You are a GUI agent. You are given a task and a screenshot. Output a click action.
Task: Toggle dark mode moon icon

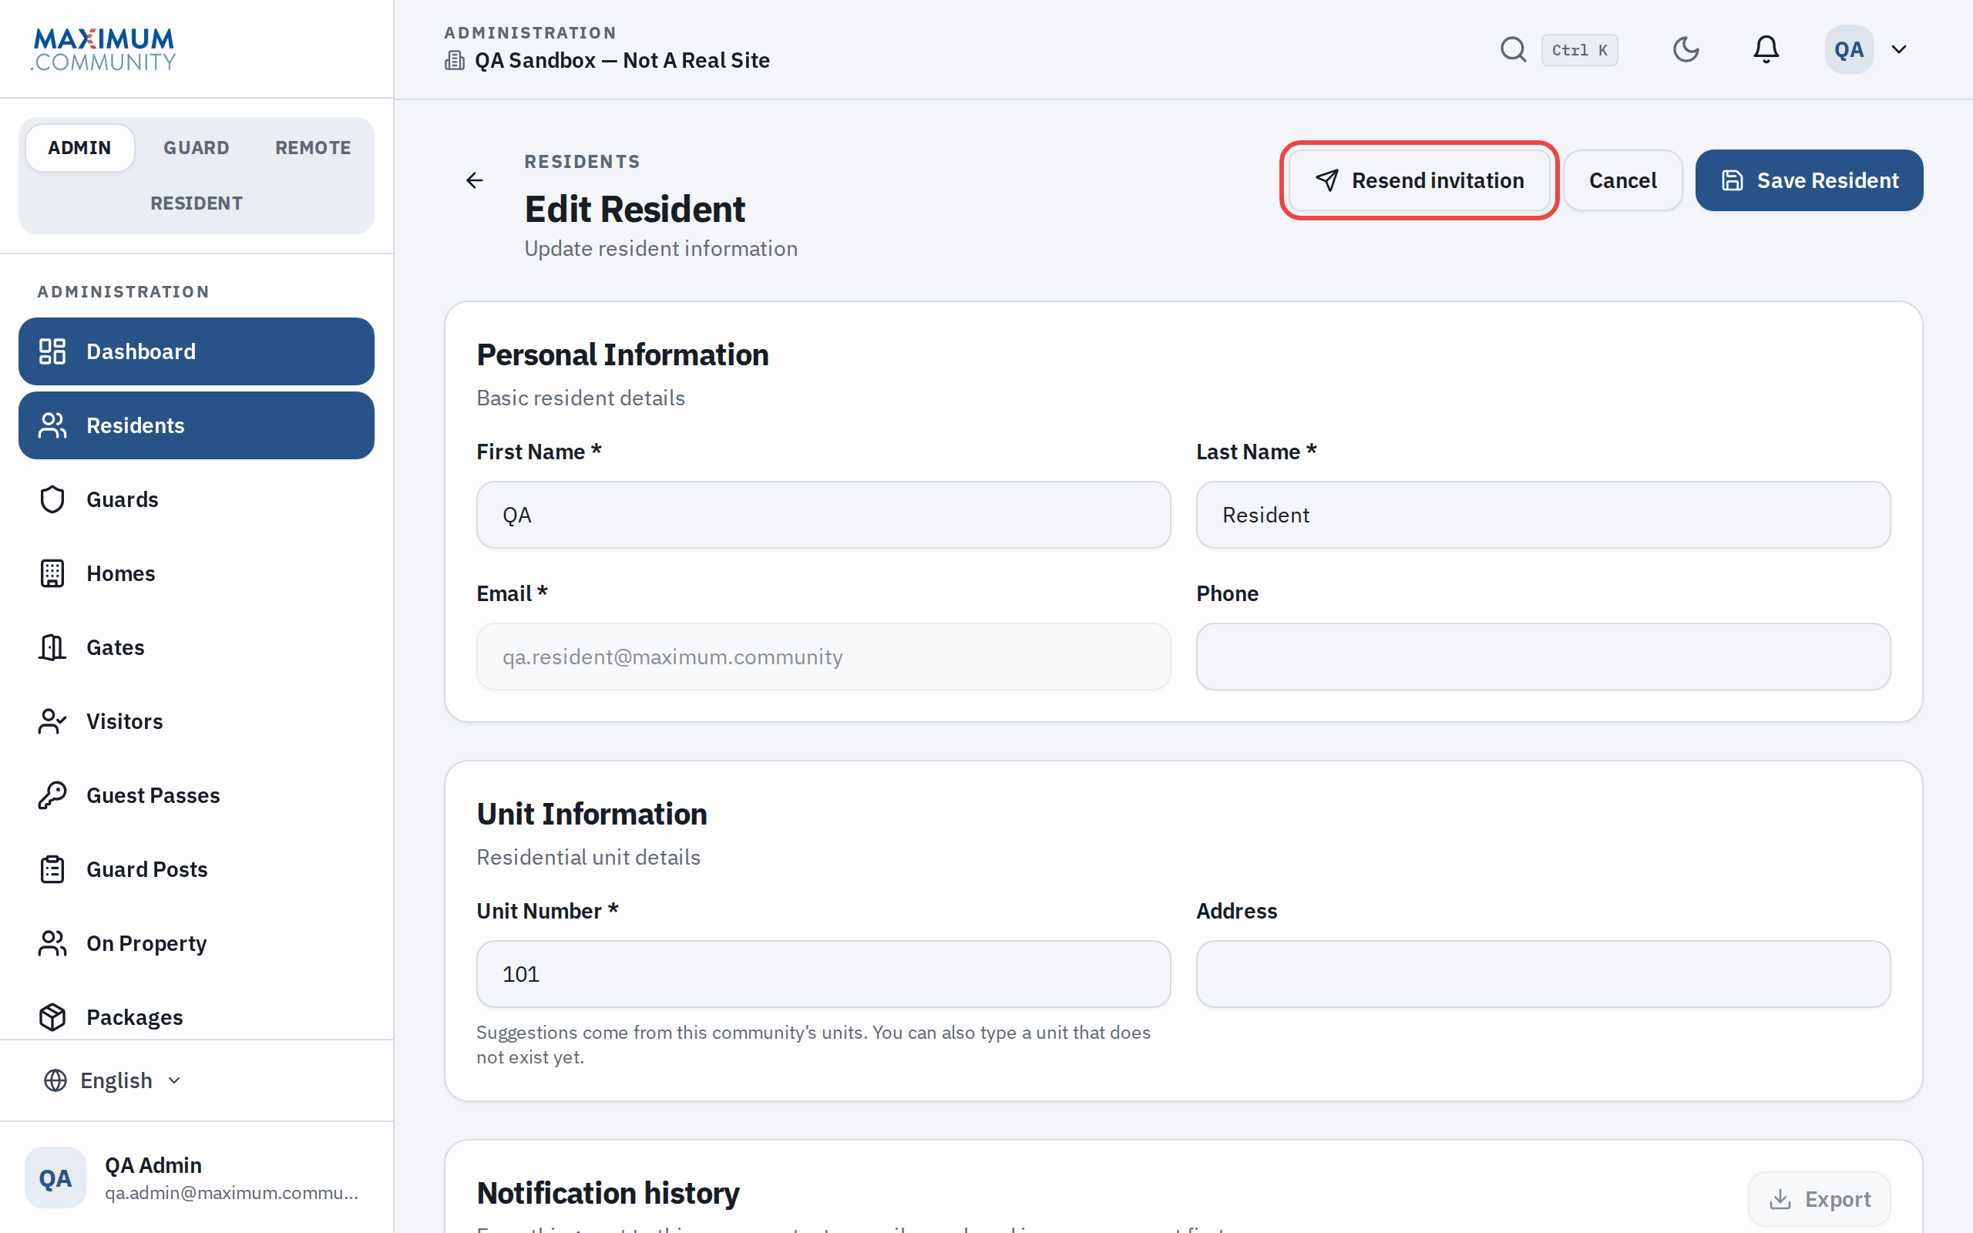coord(1686,50)
